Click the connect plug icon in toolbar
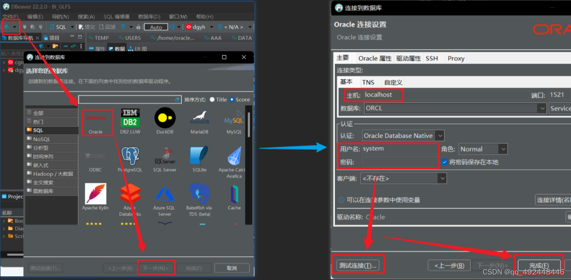The height and width of the screenshot is (280, 571). pyautogui.click(x=25, y=27)
